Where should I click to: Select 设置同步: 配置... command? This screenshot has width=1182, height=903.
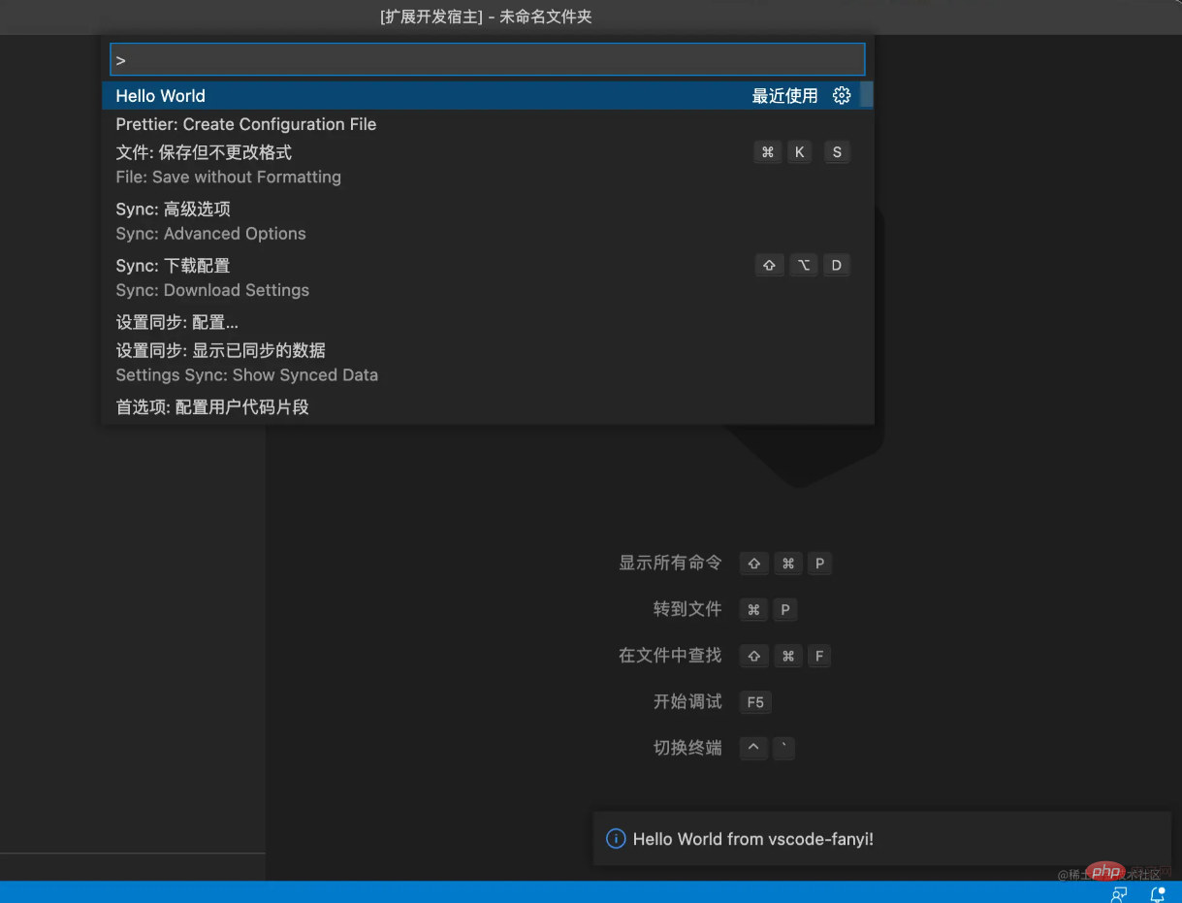[177, 322]
